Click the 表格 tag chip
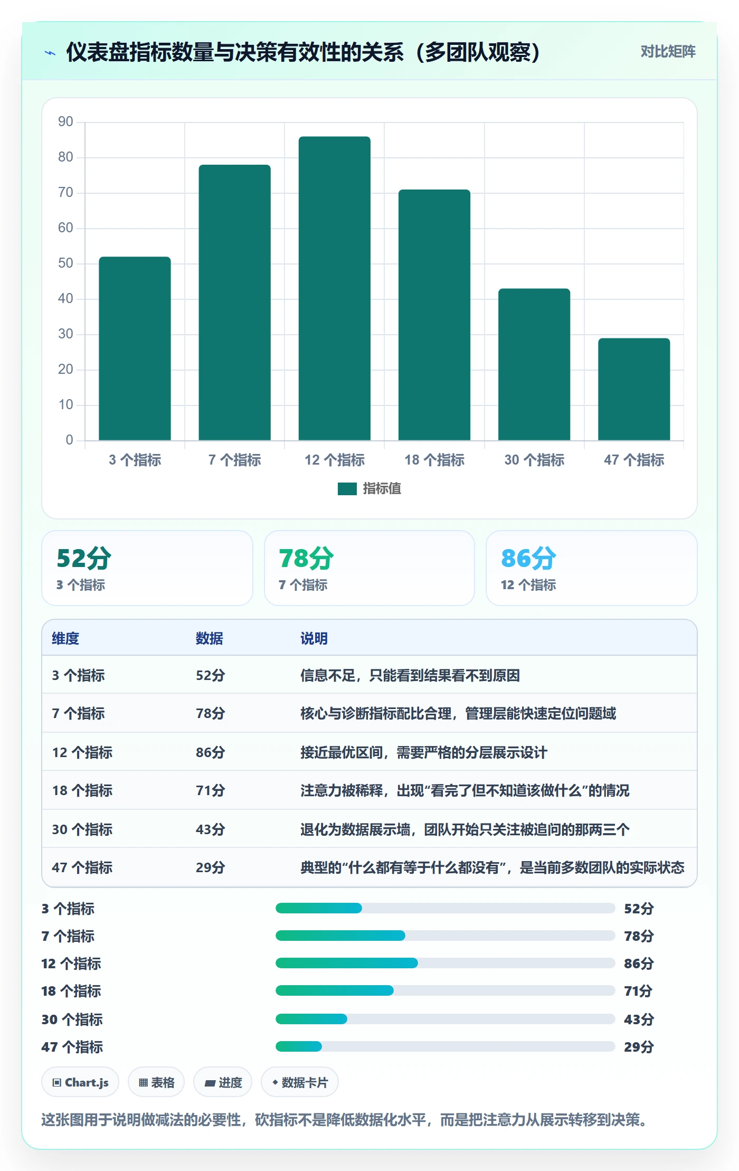Viewport: 739px width, 1171px height. tap(156, 1082)
